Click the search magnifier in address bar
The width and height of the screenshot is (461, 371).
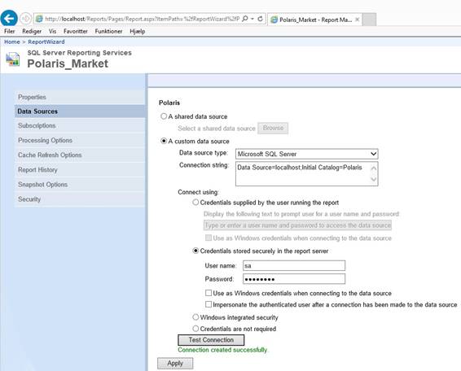(x=245, y=19)
